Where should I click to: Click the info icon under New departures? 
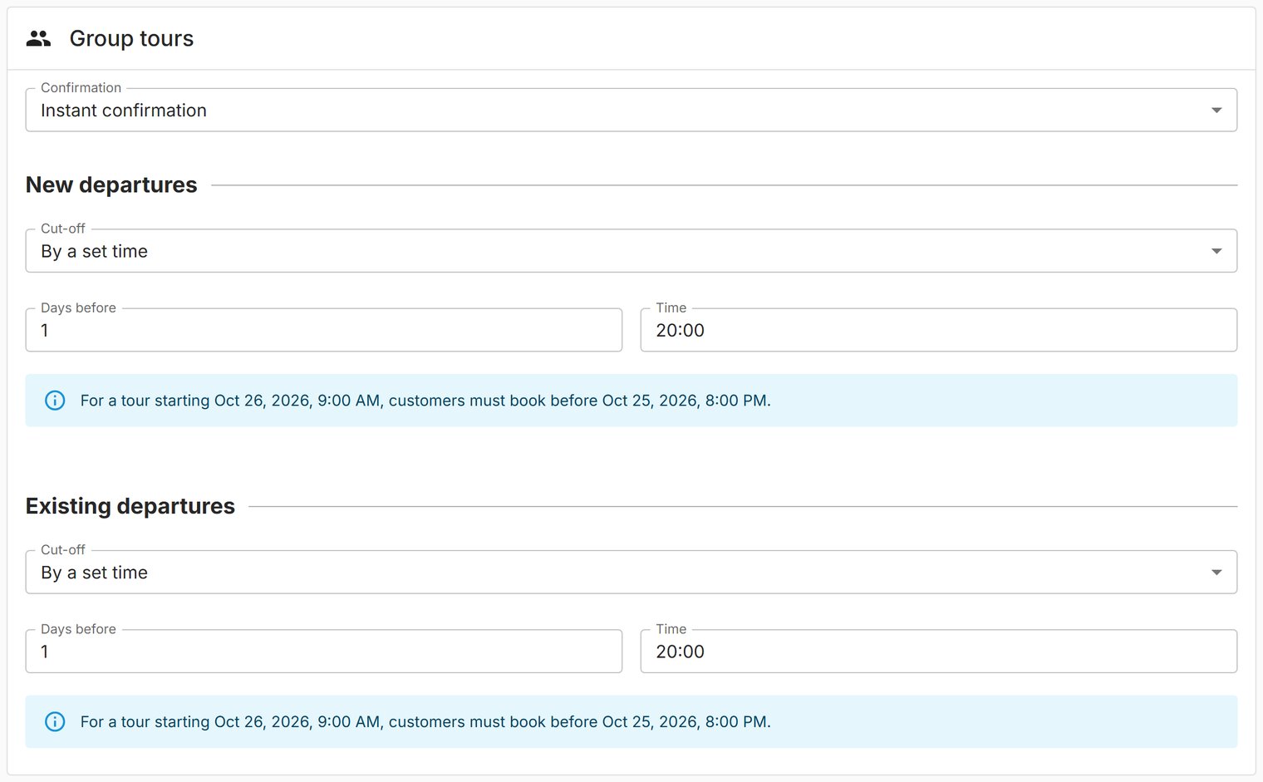pos(55,401)
